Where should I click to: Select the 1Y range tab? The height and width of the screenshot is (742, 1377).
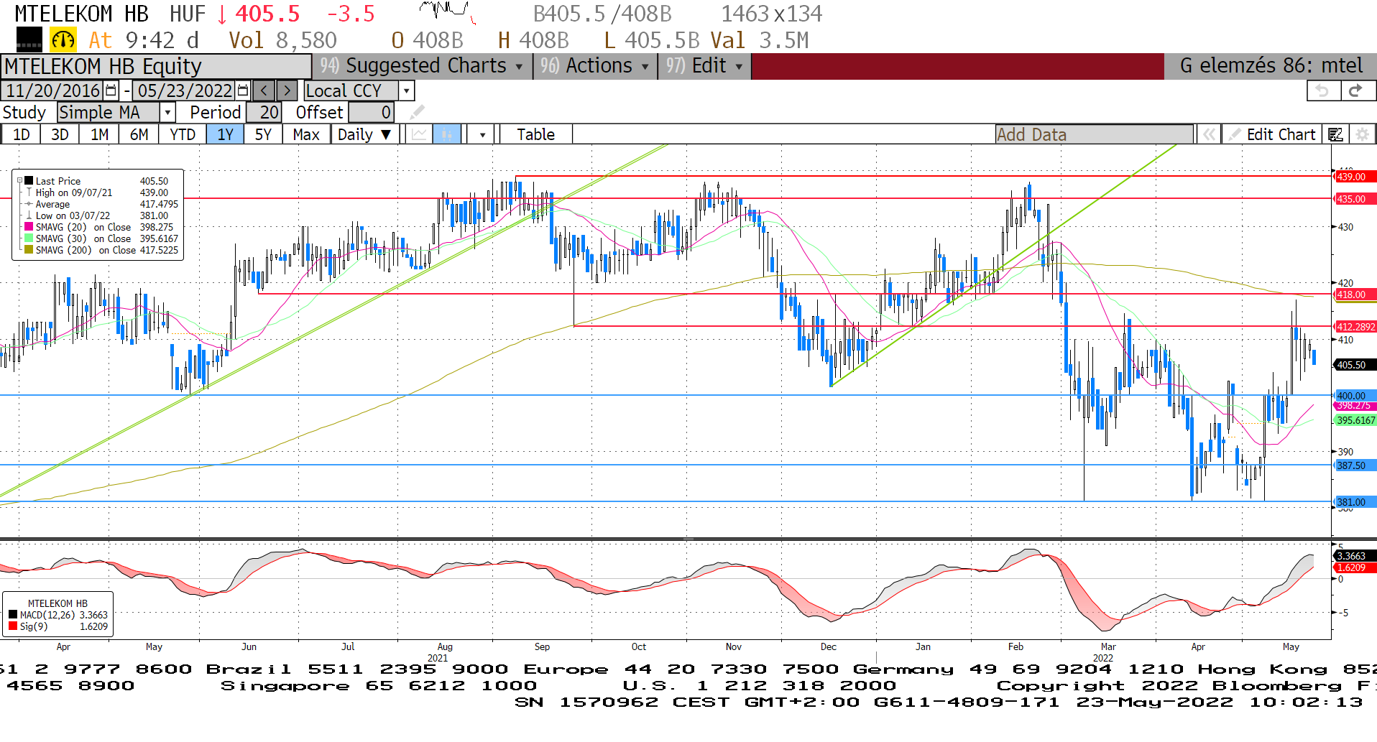coord(225,134)
